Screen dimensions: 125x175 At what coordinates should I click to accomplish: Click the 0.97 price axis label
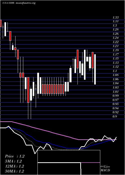pos(115,100)
